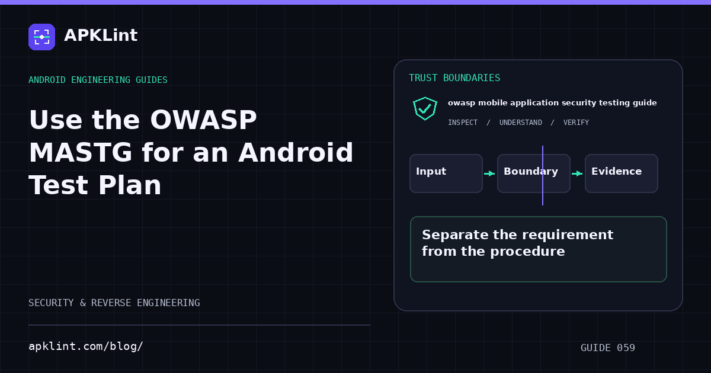Select the Evidence box

(622, 173)
